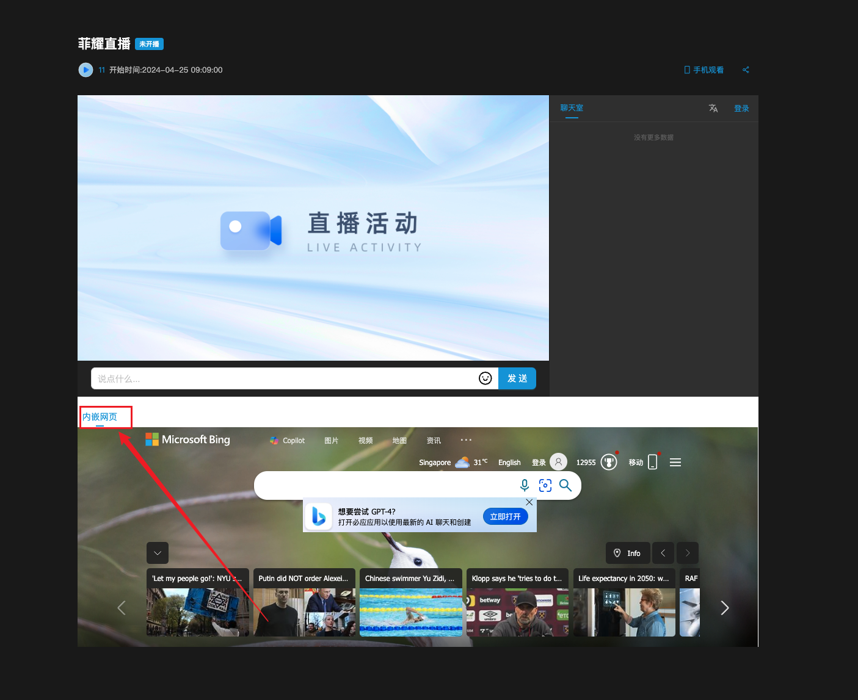
Task: Click the share icon at top right
Action: click(x=746, y=70)
